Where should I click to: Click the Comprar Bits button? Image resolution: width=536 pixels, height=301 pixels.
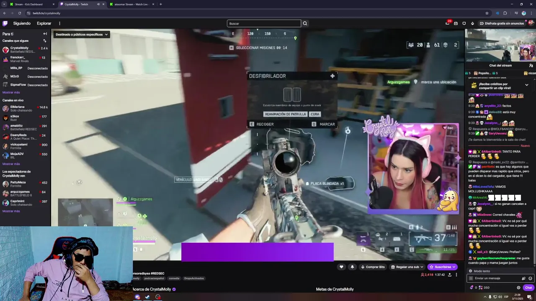[x=373, y=267]
